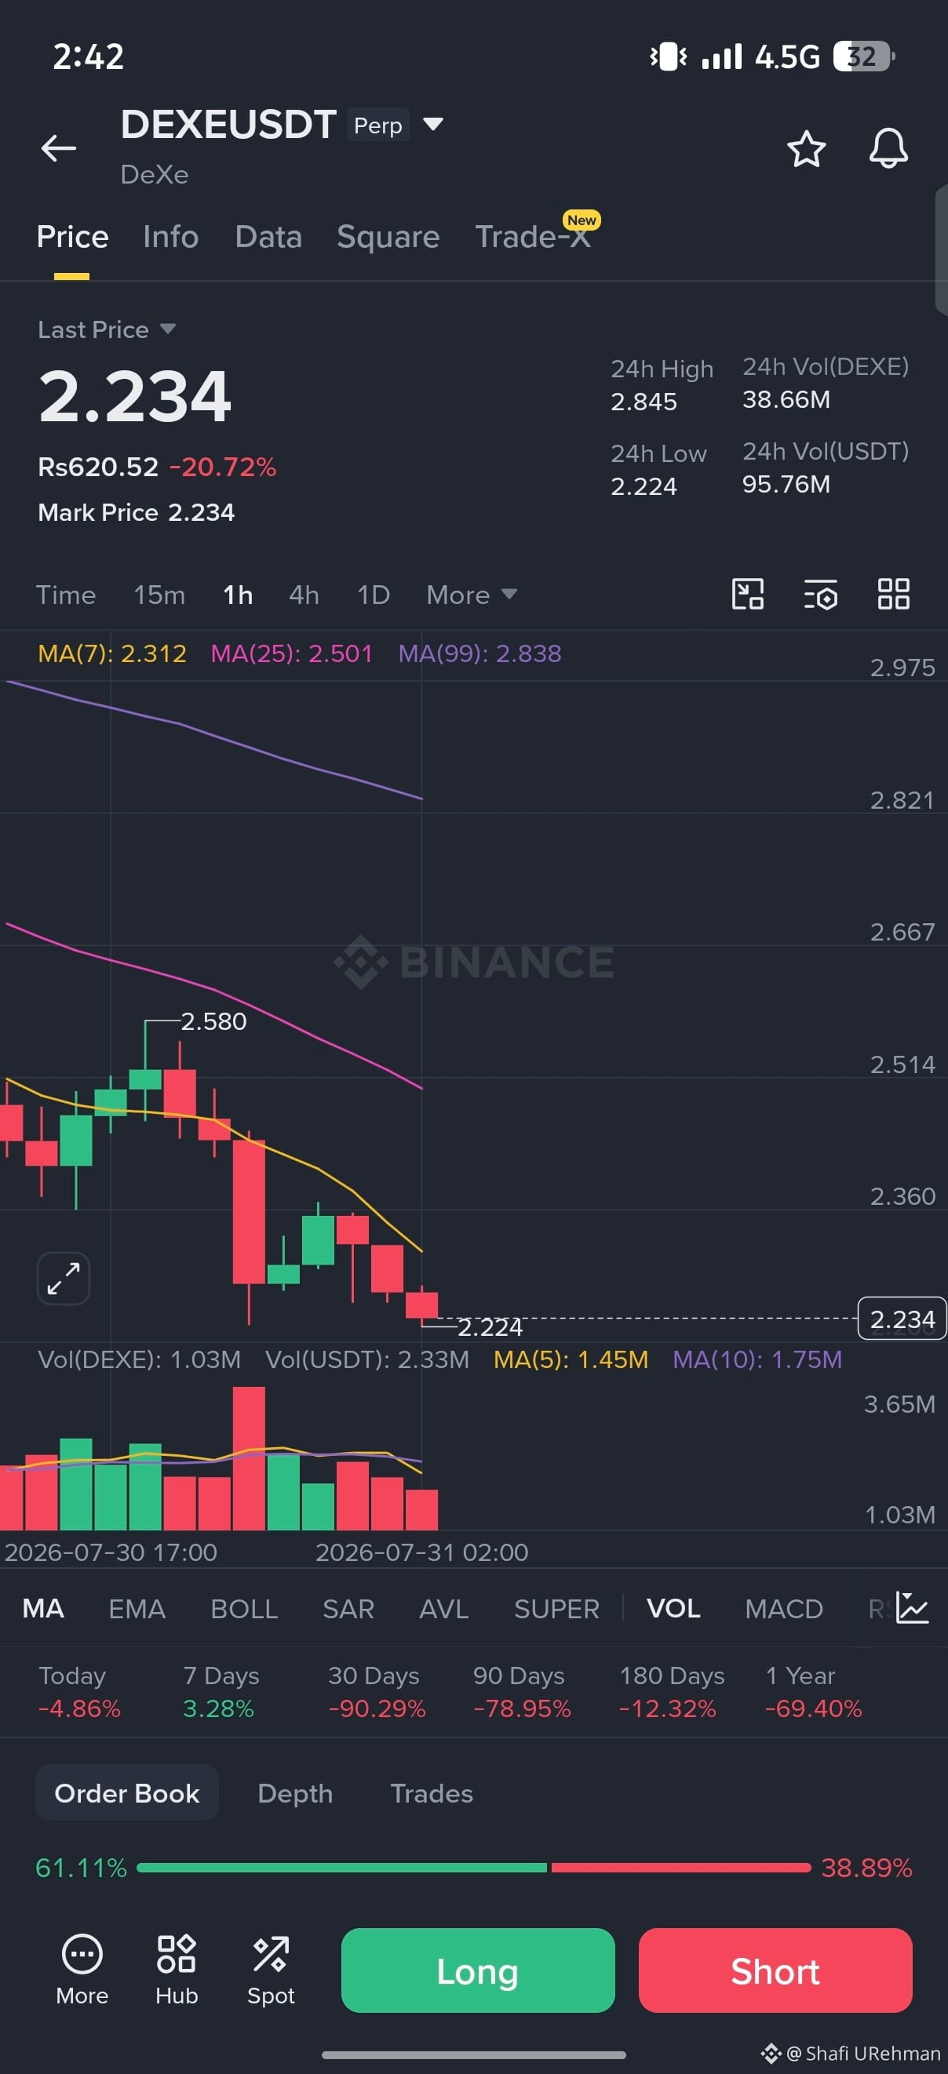Tap the 24h High 2.845 value
Image resolution: width=948 pixels, height=2074 pixels.
click(x=644, y=401)
